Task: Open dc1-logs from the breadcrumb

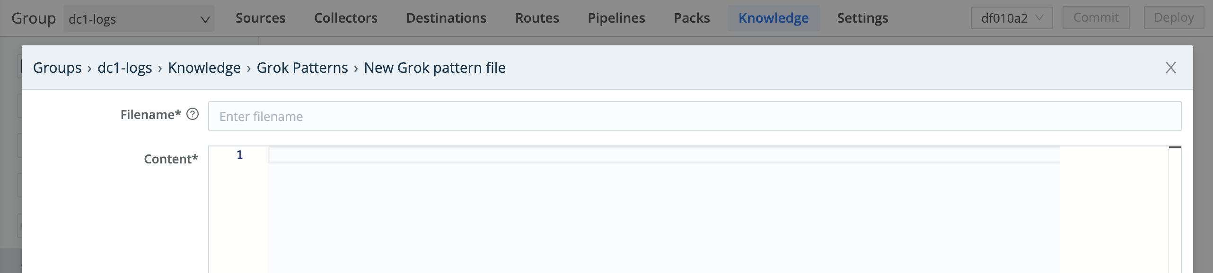Action: [125, 68]
